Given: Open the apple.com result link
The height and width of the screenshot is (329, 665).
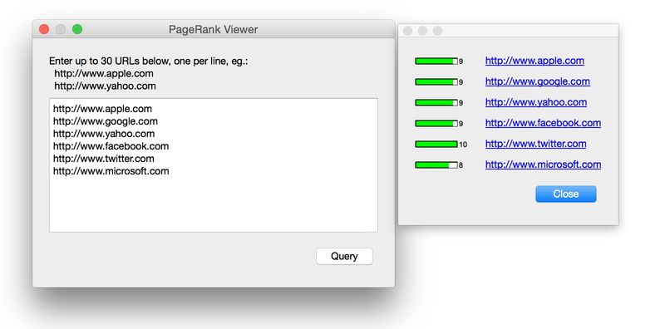Looking at the screenshot, I should [534, 61].
